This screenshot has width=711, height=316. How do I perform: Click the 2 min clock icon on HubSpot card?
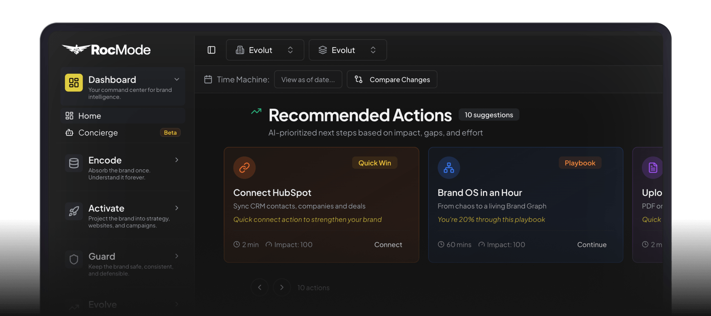tap(237, 245)
